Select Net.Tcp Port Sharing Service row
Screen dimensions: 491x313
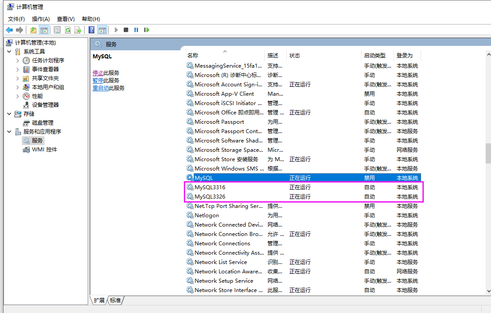303,206
